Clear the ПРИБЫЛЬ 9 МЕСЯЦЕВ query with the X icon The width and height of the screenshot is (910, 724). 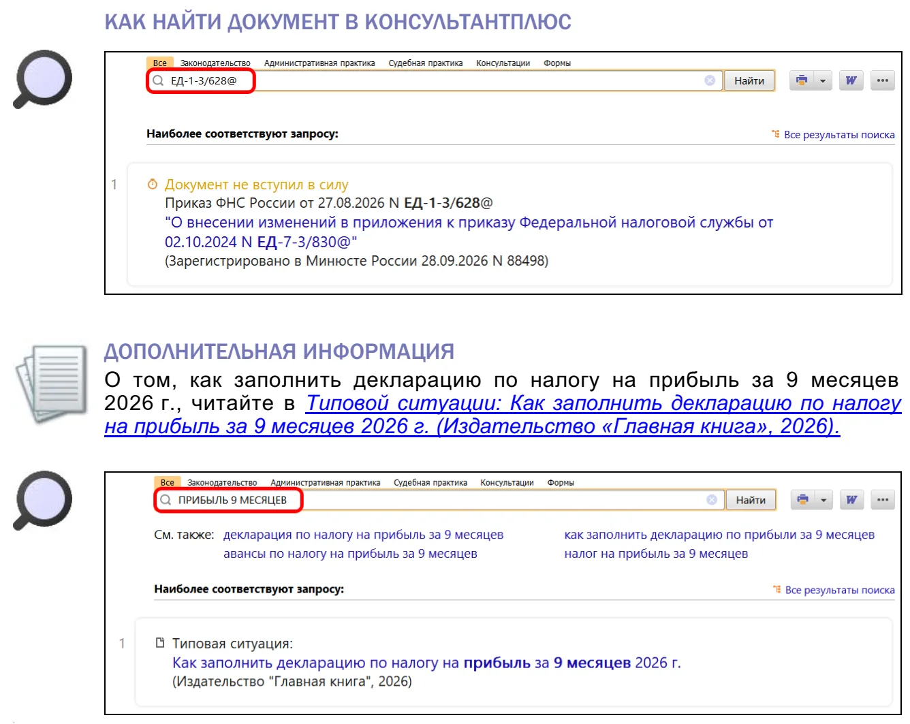[712, 500]
